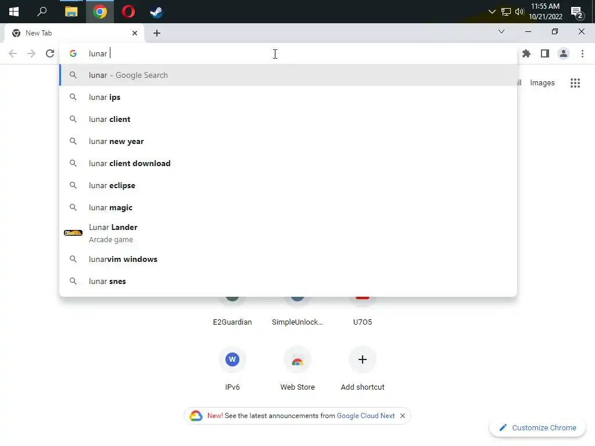Click in the address bar containing lunar
This screenshot has width=595, height=446.
288,53
